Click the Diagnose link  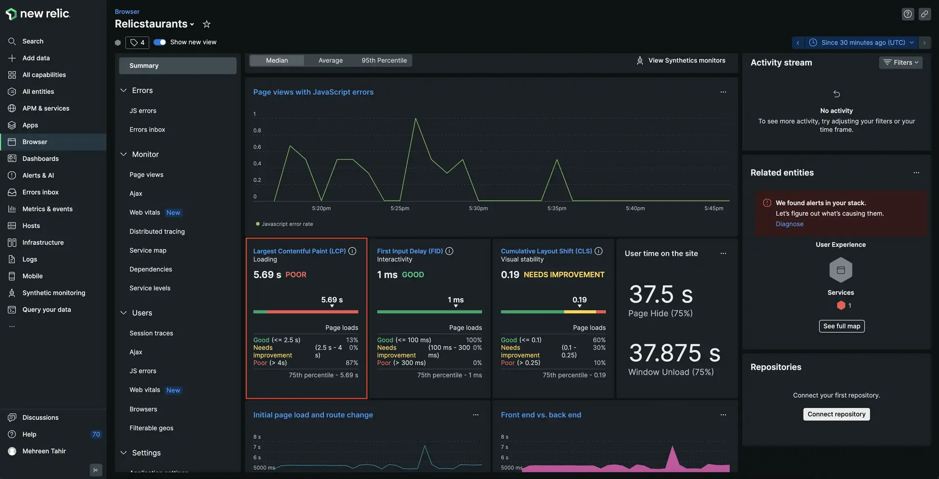789,224
